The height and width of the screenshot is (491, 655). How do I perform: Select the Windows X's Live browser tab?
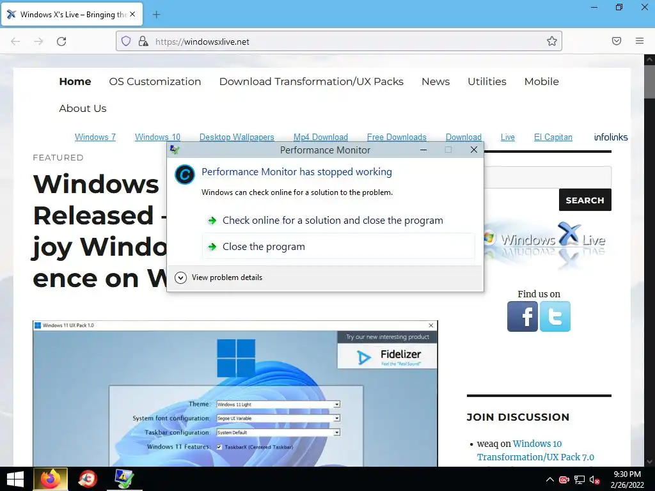click(72, 14)
